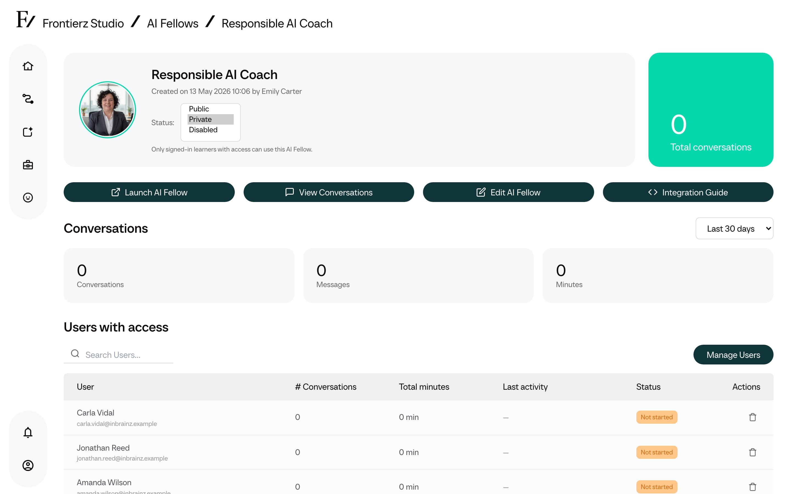
Task: Click jonathan.reed@inbrainz.example email
Action: coord(122,458)
